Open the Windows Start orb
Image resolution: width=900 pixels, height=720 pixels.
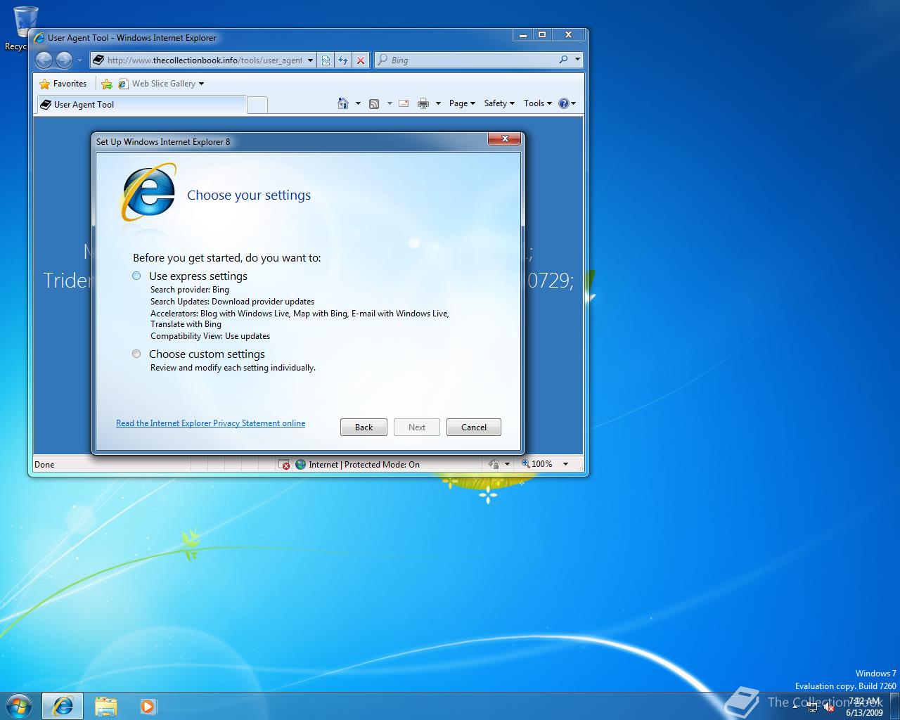[18, 705]
